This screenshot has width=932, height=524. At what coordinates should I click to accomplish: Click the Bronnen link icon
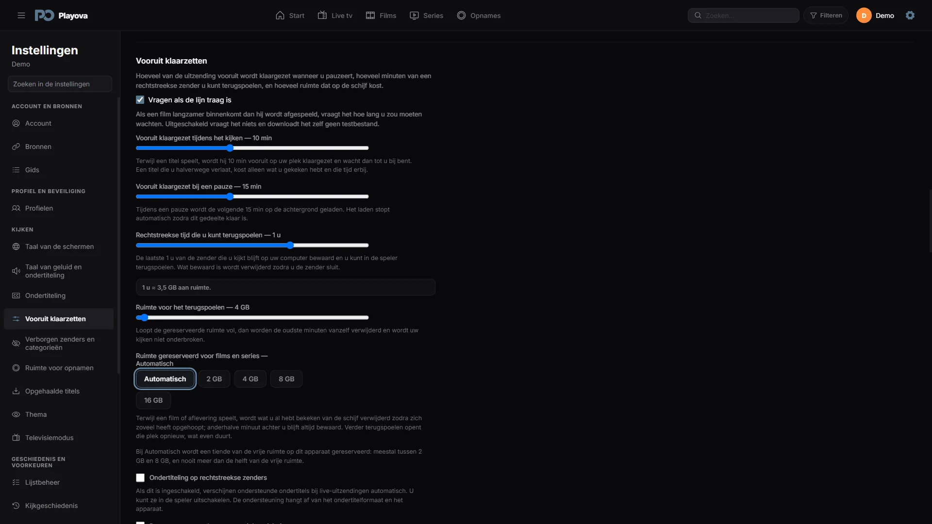coord(16,147)
